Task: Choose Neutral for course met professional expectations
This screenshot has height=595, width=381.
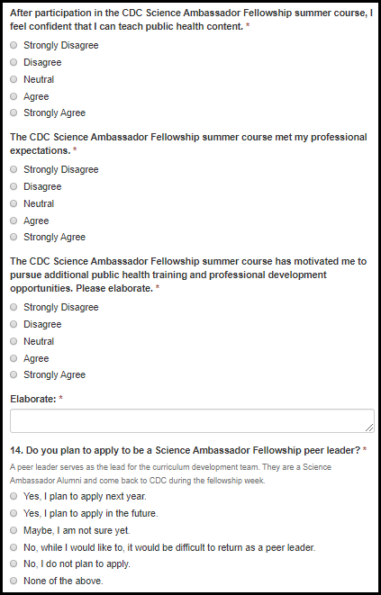Action: point(14,203)
